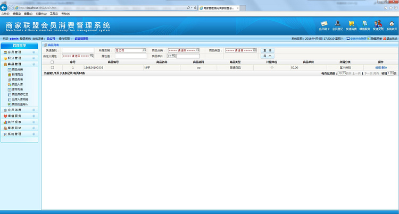Open the browser 编辑 menu
The image size is (399, 214).
(16, 14)
